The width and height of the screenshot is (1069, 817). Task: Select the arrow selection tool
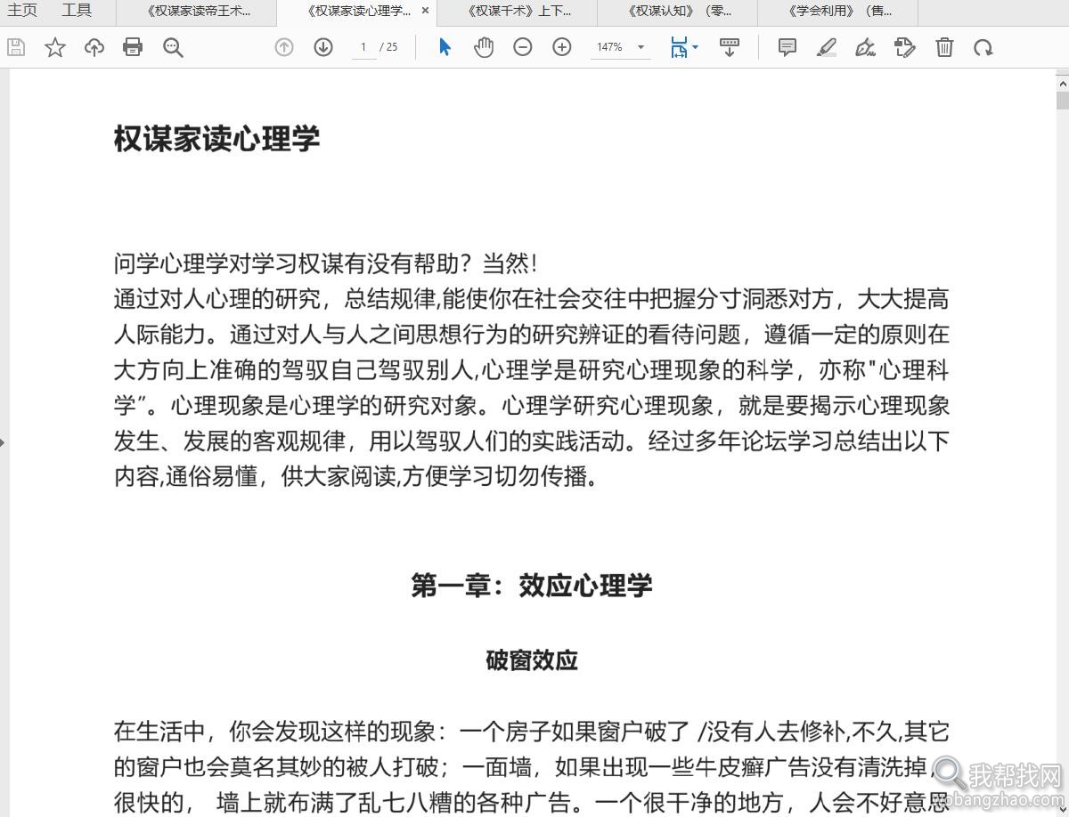point(445,47)
